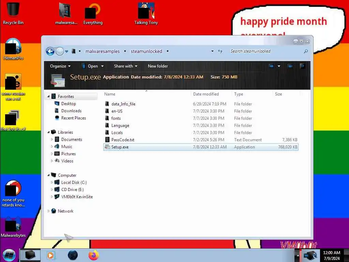Click the help icon in toolbar
Image resolution: width=349 pixels, height=262 pixels.
pyautogui.click(x=302, y=66)
